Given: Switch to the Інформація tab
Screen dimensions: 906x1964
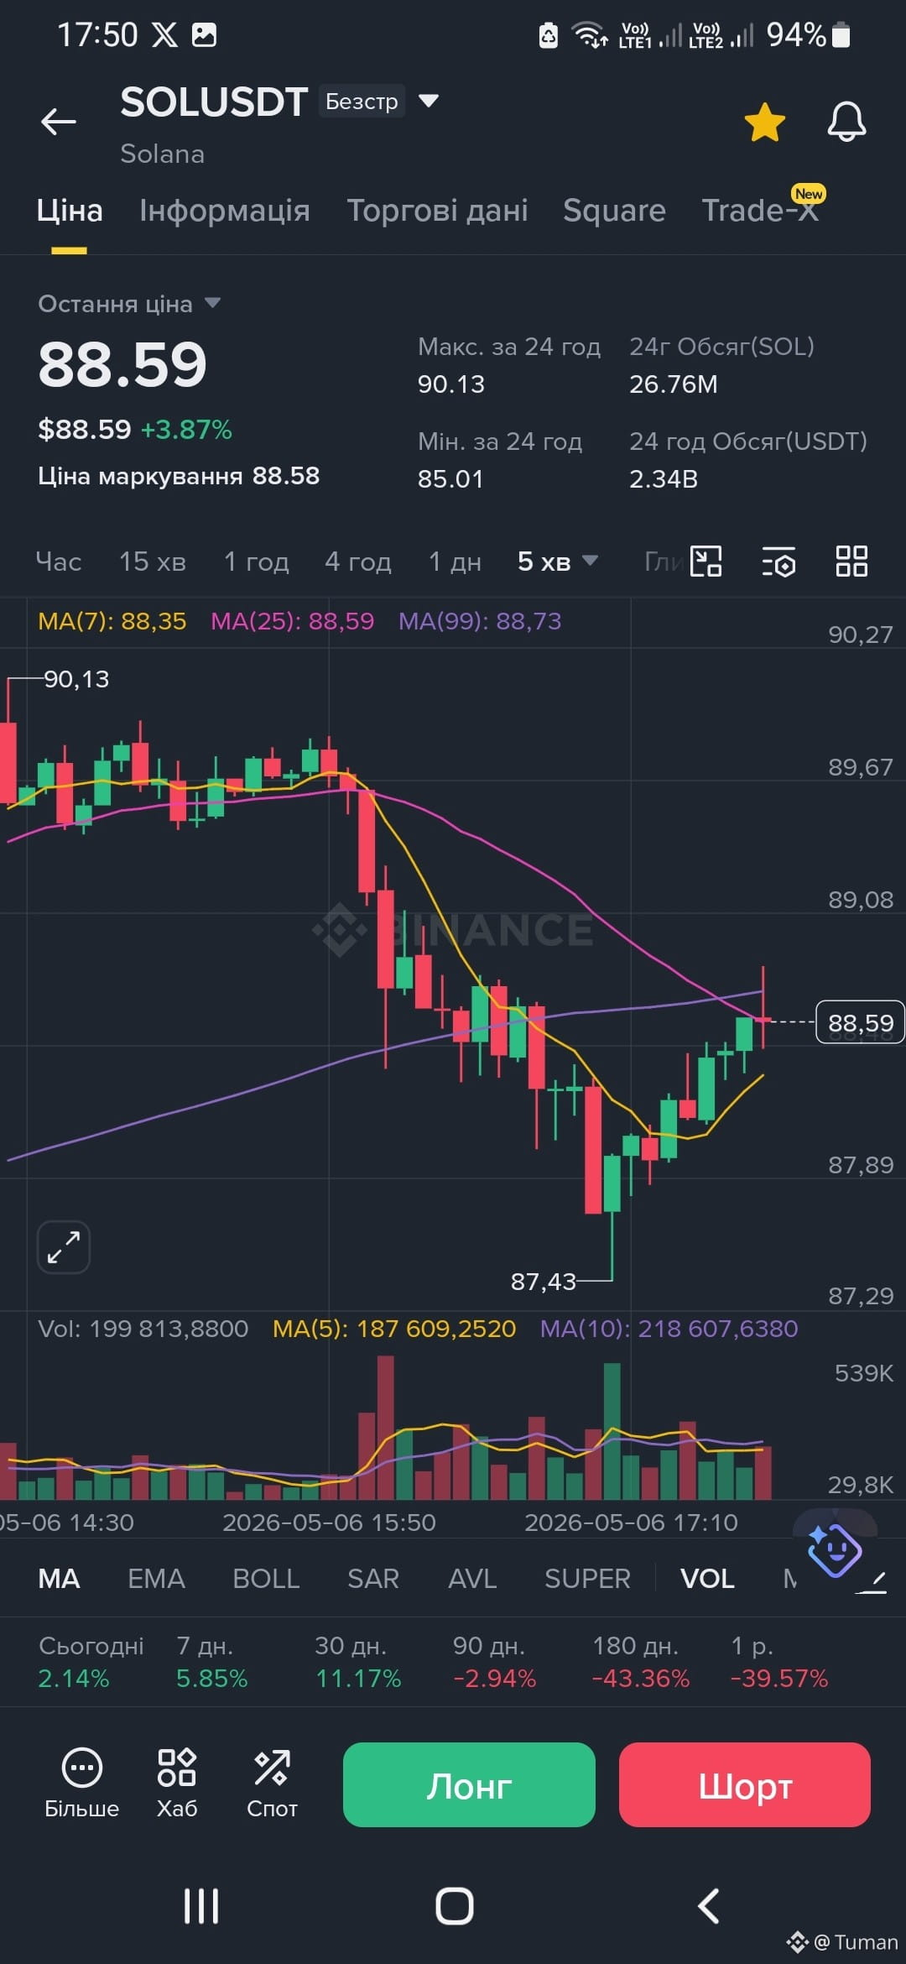Looking at the screenshot, I should coord(225,211).
